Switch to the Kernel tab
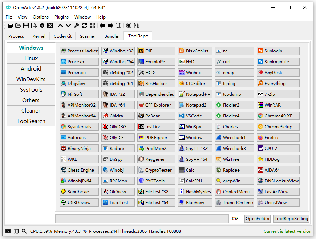The width and height of the screenshot is (316, 239). (39, 36)
